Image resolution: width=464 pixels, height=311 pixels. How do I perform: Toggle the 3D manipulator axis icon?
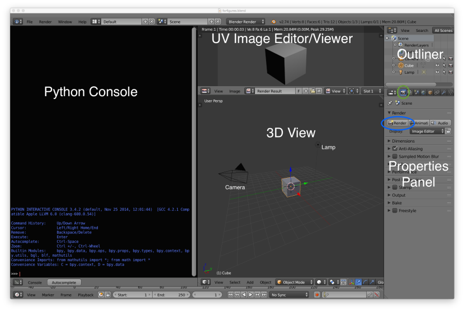click(x=352, y=282)
